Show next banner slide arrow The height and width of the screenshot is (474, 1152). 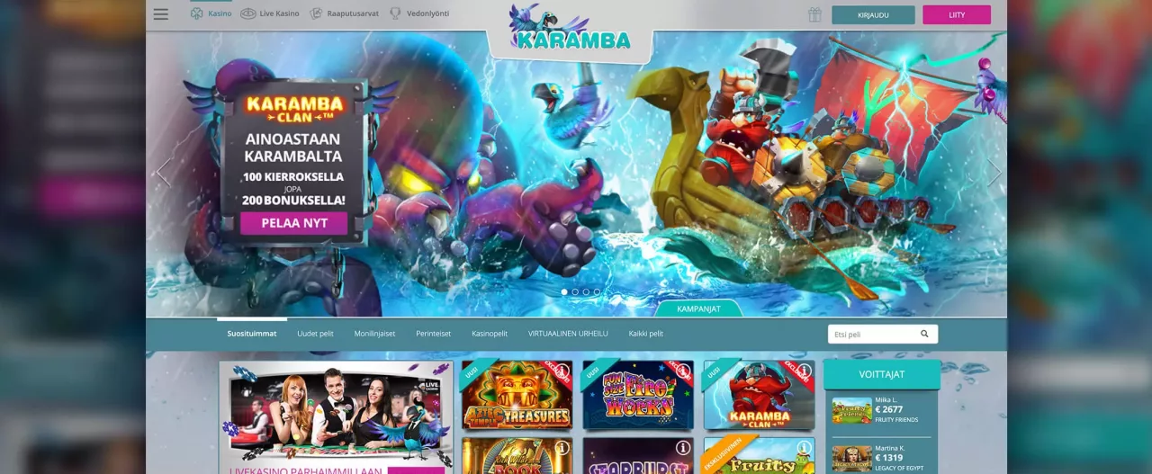[x=994, y=173]
